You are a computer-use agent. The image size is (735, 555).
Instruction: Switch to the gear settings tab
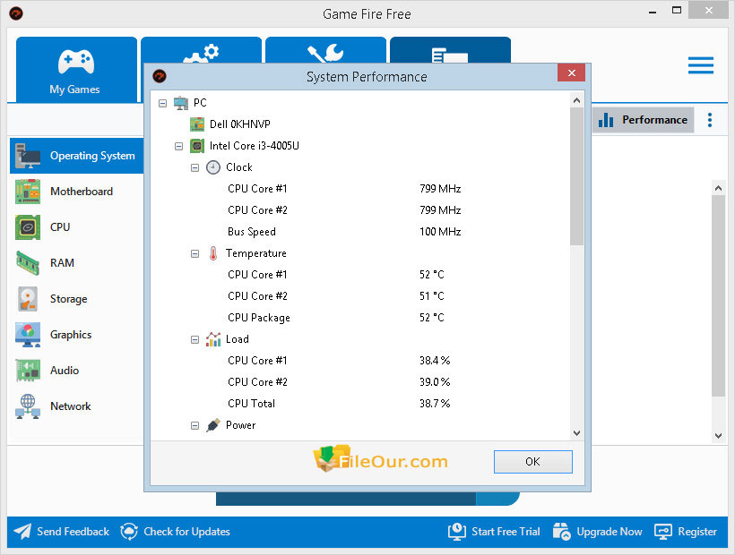(201, 50)
